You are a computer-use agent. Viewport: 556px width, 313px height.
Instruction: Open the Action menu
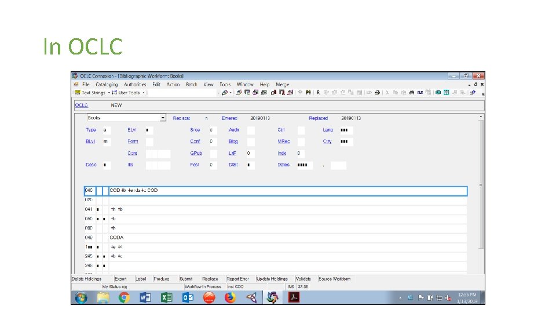173,85
